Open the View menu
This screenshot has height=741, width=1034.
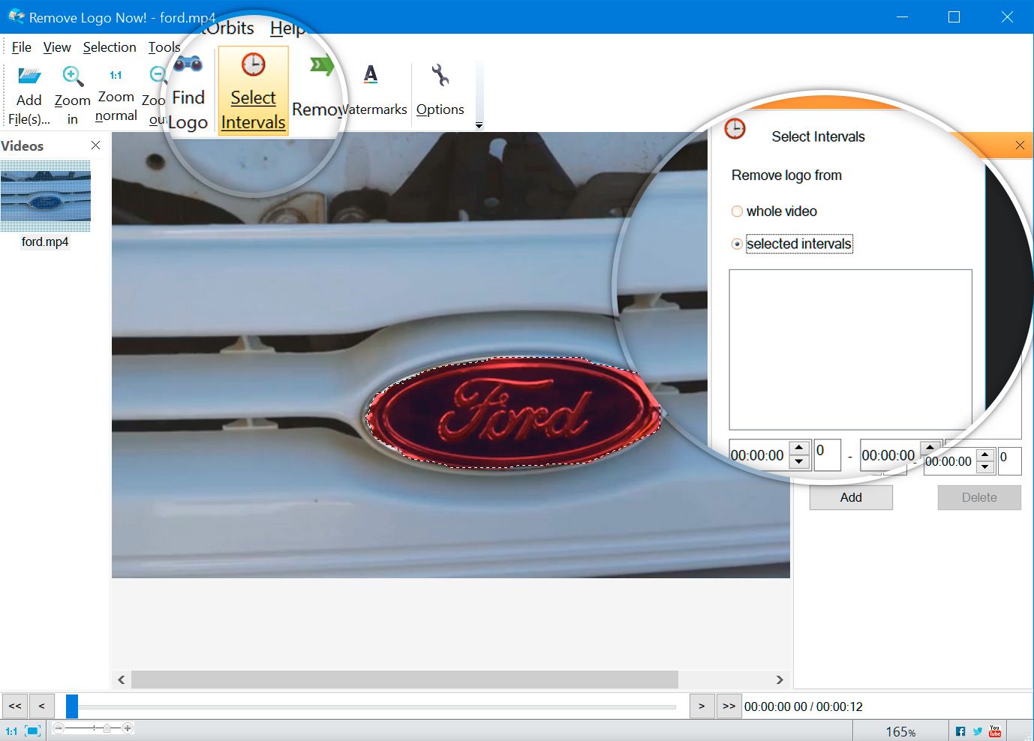click(x=57, y=47)
